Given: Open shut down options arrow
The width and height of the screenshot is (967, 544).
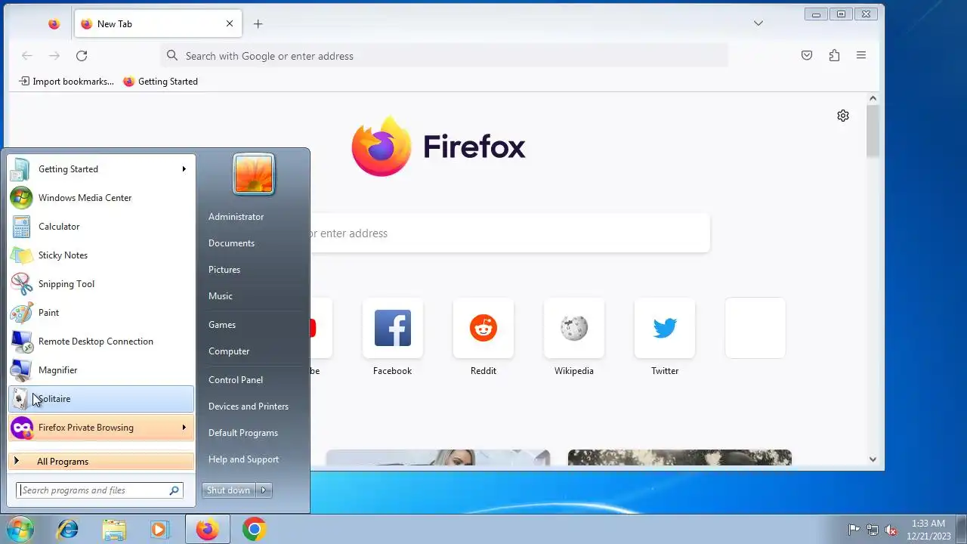Looking at the screenshot, I should tap(264, 490).
